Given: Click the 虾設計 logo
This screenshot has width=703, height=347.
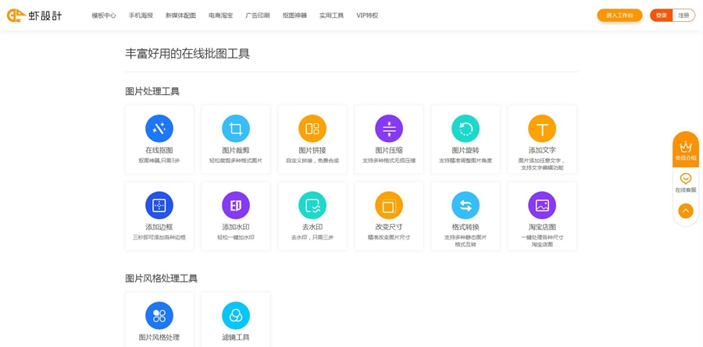Looking at the screenshot, I should click(x=34, y=16).
